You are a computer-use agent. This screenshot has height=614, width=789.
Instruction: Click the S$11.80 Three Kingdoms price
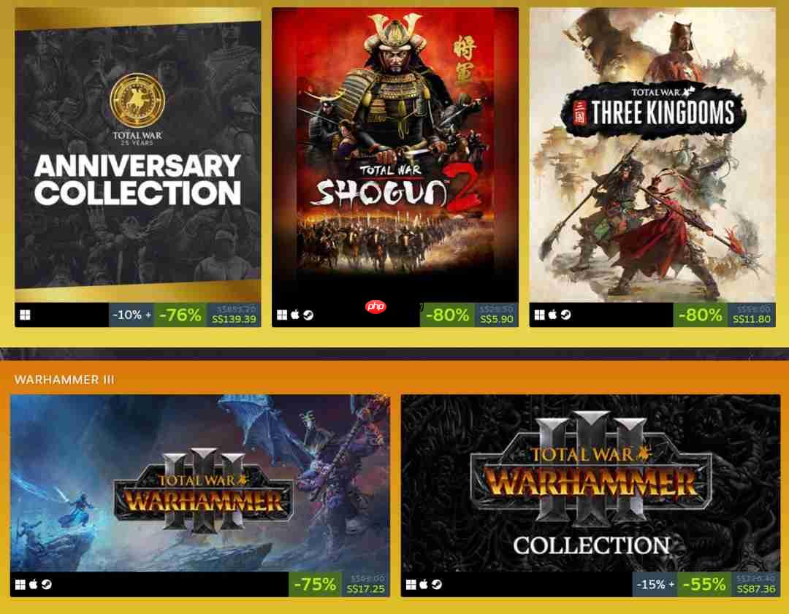click(752, 319)
